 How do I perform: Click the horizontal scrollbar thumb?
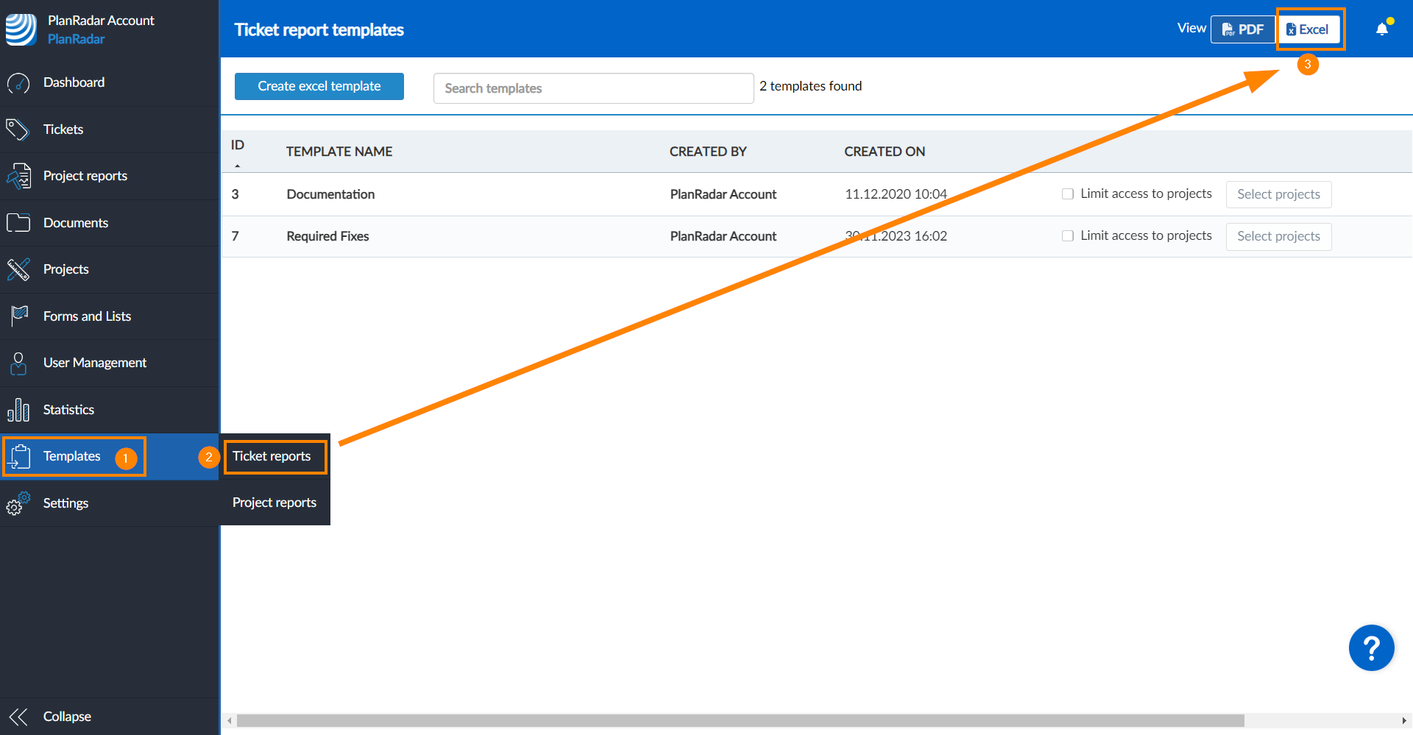point(740,720)
